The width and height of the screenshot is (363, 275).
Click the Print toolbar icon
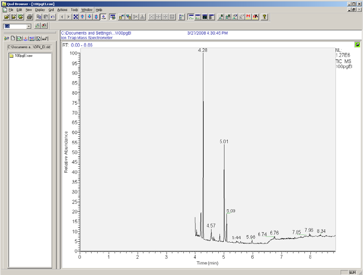(x=29, y=17)
